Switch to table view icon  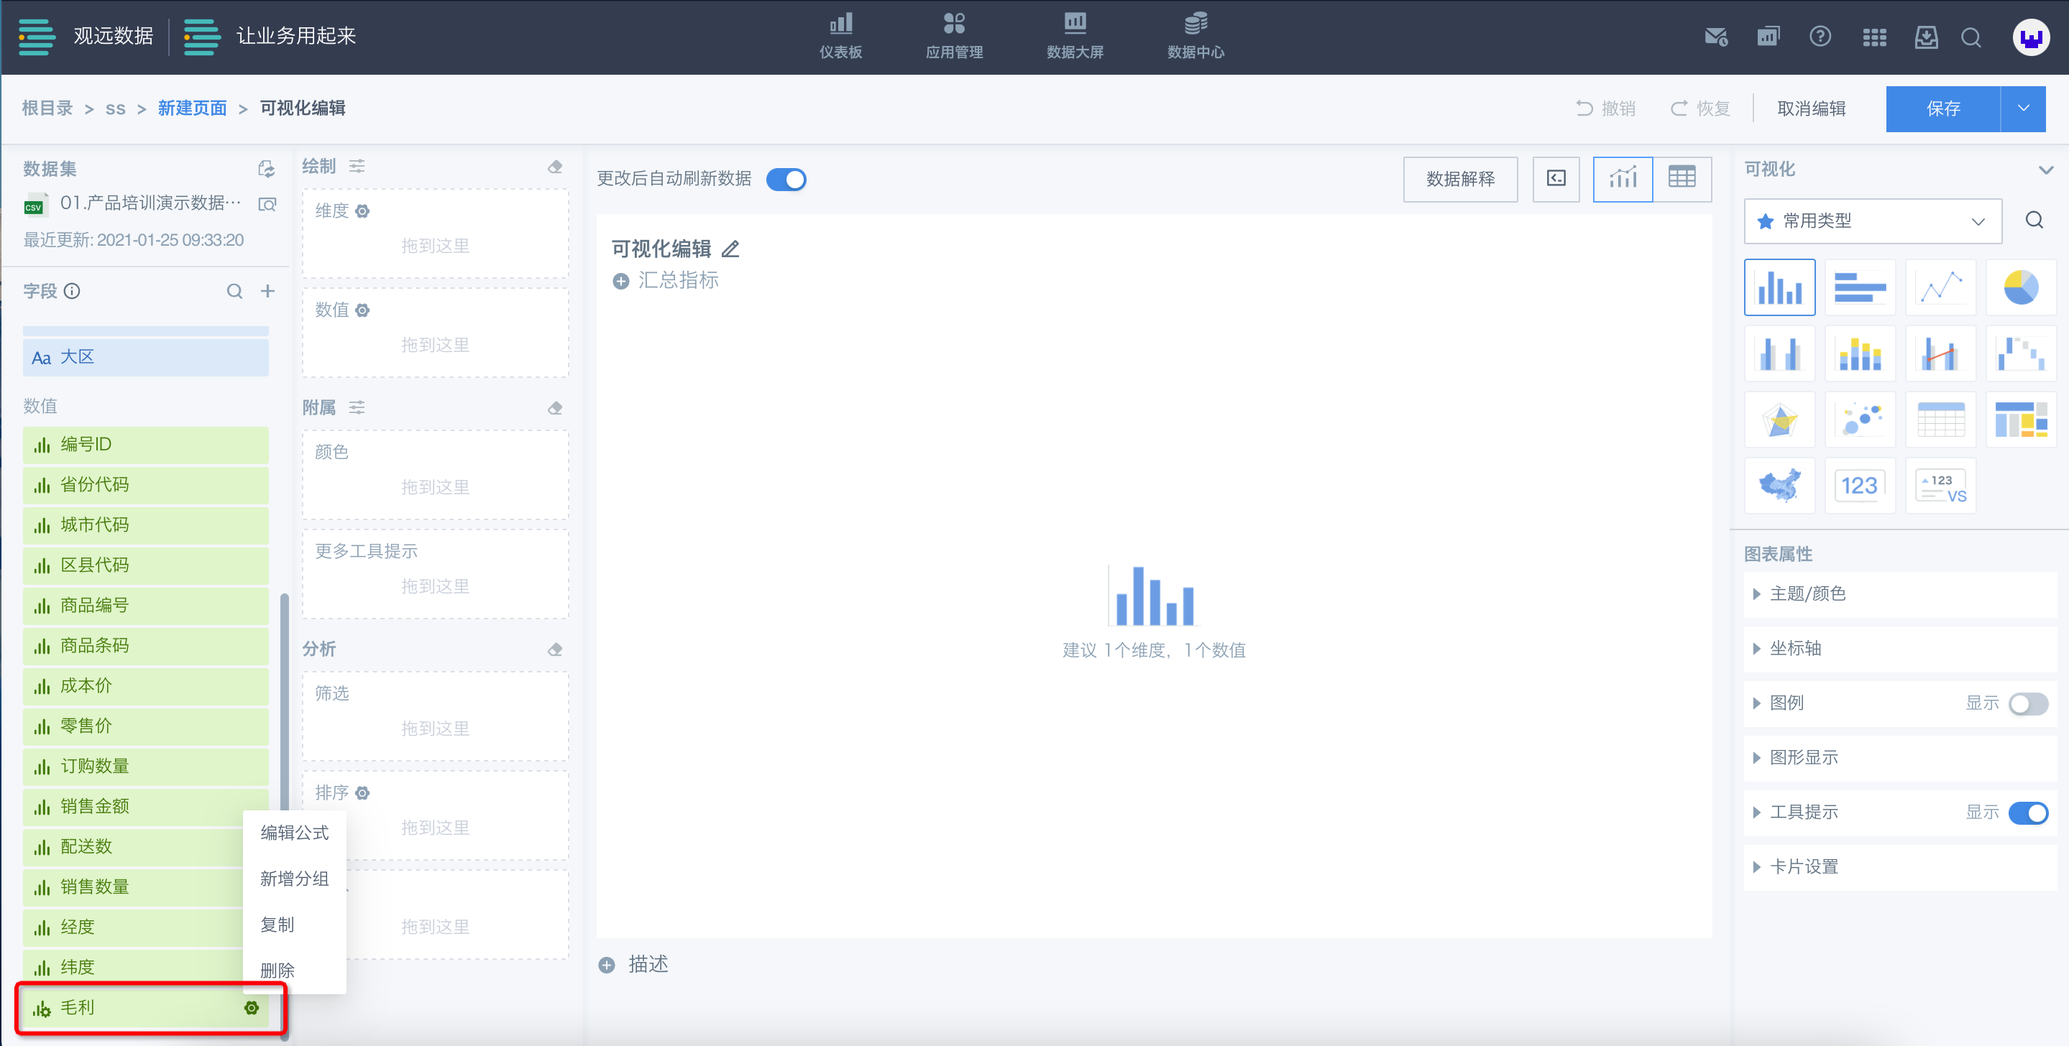point(1681,178)
